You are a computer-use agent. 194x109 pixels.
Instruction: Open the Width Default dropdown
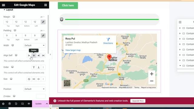click(35, 45)
